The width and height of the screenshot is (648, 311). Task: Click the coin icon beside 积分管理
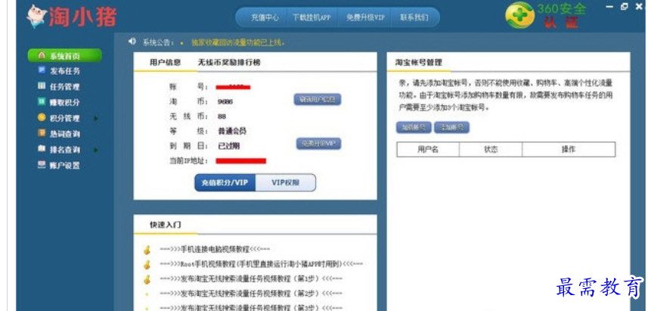(42, 117)
